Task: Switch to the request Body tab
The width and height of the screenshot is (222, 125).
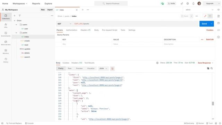Action: 96,30
